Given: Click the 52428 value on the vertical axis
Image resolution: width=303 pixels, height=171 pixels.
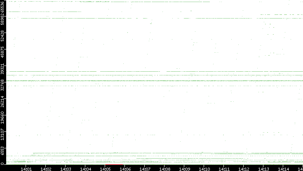Looking at the screenshot, I should [x=2, y=35].
